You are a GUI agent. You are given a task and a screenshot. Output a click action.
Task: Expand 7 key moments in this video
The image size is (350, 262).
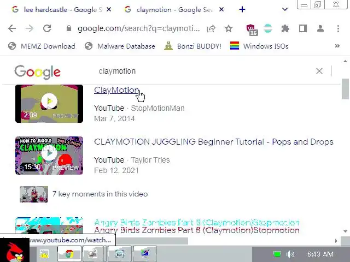[x=100, y=194]
